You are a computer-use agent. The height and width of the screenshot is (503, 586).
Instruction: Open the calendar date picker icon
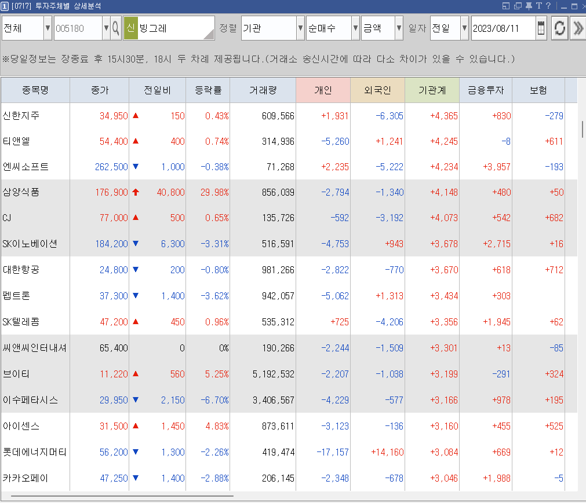541,28
